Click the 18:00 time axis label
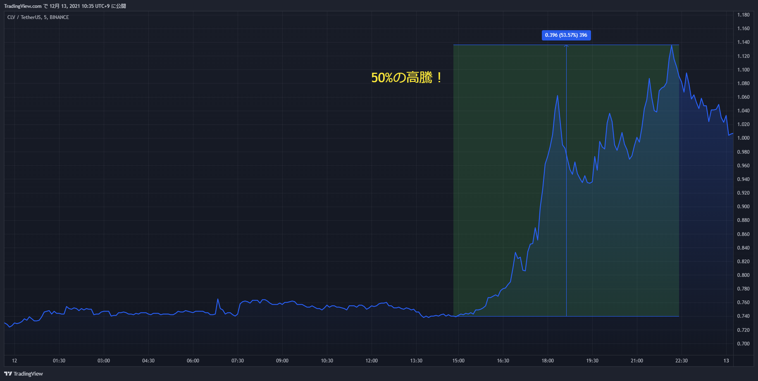Screen dimensions: 758x381 tap(548, 361)
